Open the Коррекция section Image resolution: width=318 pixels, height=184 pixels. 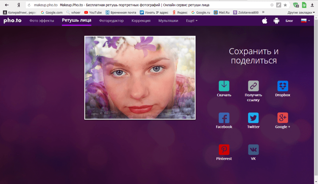click(141, 21)
